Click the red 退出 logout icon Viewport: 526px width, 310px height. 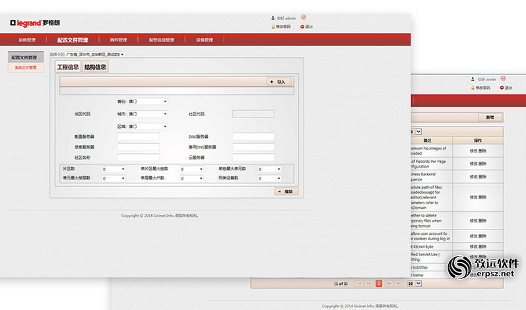(x=302, y=26)
